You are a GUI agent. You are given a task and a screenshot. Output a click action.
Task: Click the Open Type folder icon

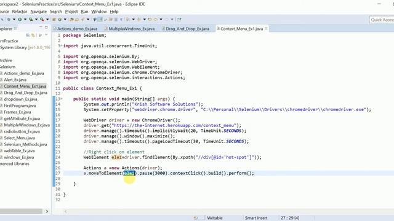[x=71, y=19]
